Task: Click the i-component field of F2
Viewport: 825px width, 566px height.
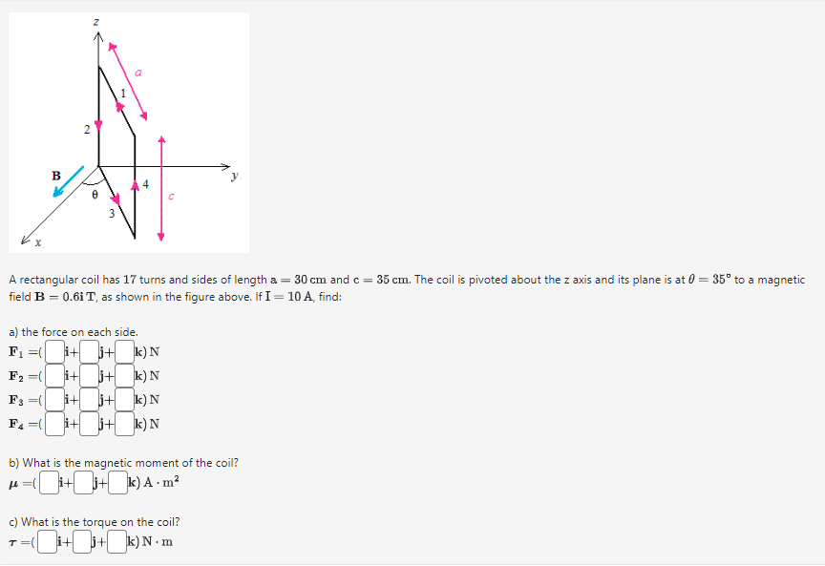Action: pos(54,374)
